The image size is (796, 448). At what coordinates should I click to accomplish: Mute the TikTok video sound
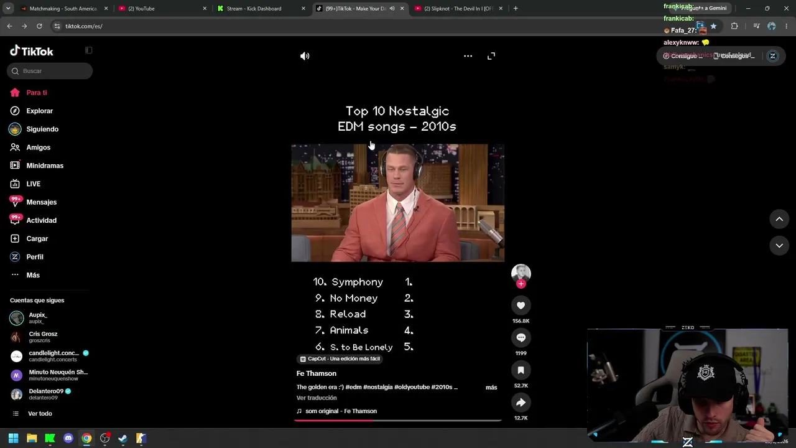pos(305,56)
